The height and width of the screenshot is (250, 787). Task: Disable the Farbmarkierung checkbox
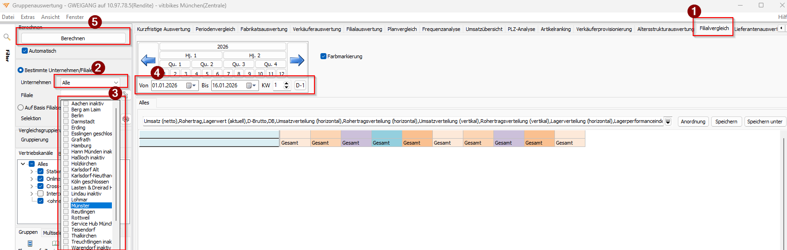323,56
